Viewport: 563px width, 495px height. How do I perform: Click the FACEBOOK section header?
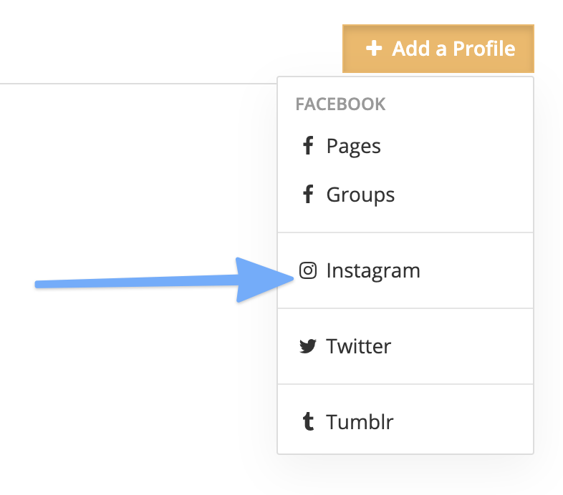coord(340,104)
